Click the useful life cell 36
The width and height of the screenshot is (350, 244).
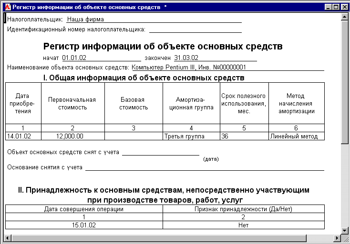point(244,136)
